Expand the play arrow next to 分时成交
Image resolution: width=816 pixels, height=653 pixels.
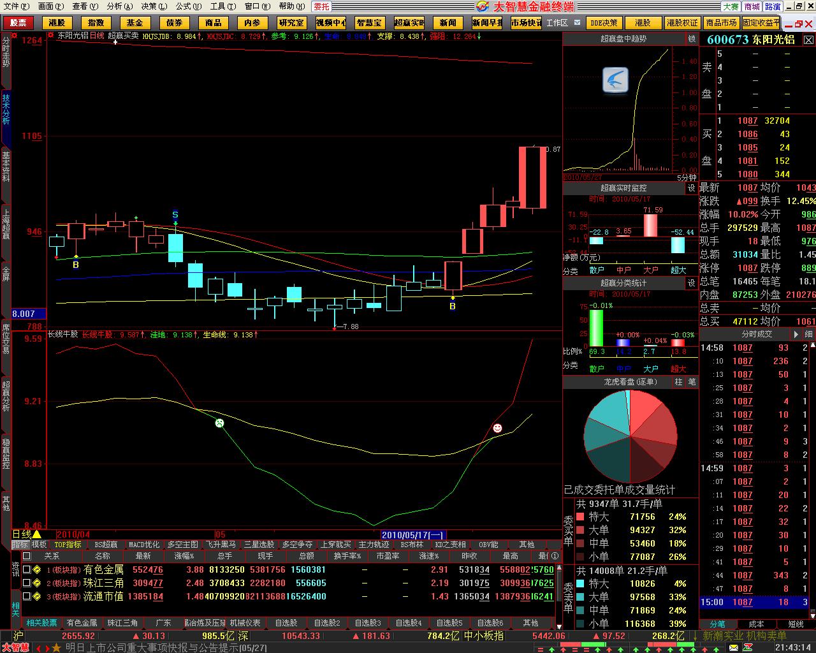tap(796, 334)
